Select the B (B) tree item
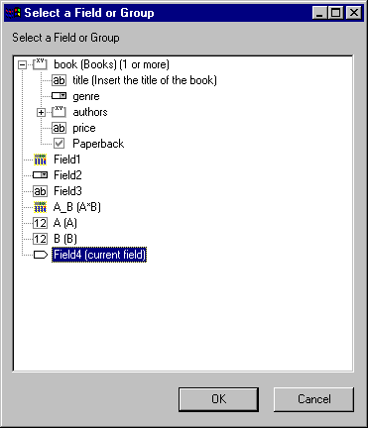The height and width of the screenshot is (428, 368). (x=65, y=239)
